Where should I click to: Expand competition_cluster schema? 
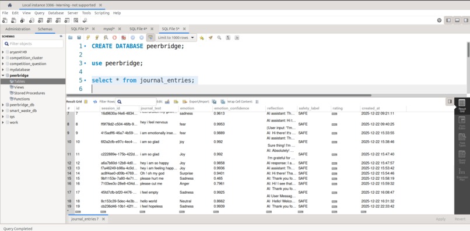click(x=3, y=58)
